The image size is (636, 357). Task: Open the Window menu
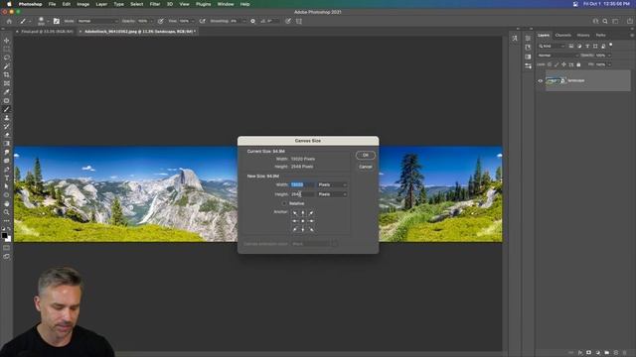(226, 4)
